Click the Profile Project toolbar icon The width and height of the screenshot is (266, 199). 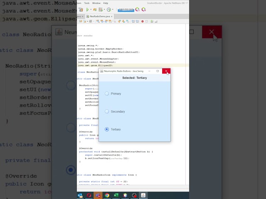coord(101,10)
